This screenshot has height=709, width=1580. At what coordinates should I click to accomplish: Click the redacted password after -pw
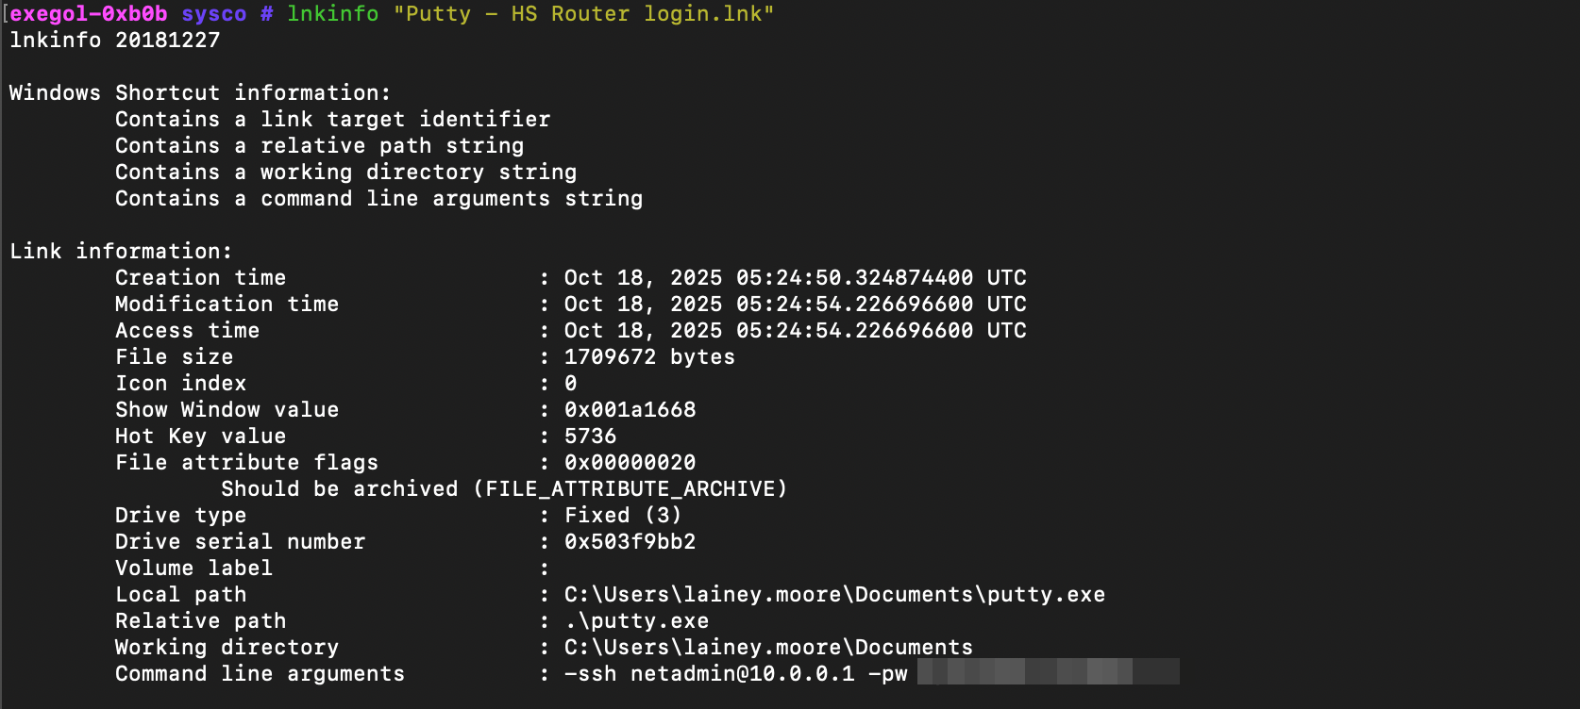[x=1048, y=672]
